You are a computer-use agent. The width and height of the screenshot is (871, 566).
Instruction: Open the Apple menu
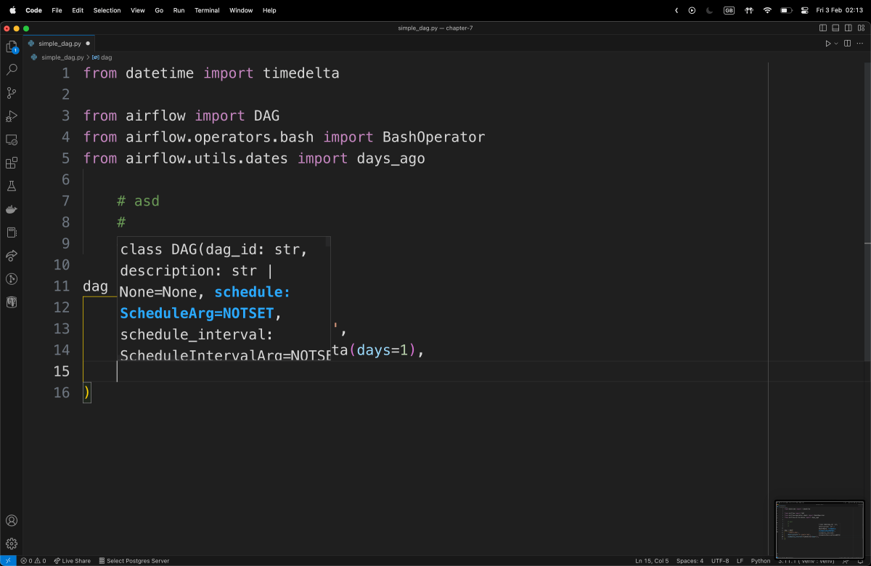coord(12,10)
